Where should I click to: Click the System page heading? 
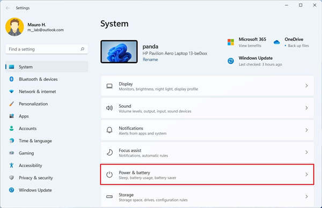click(x=114, y=24)
